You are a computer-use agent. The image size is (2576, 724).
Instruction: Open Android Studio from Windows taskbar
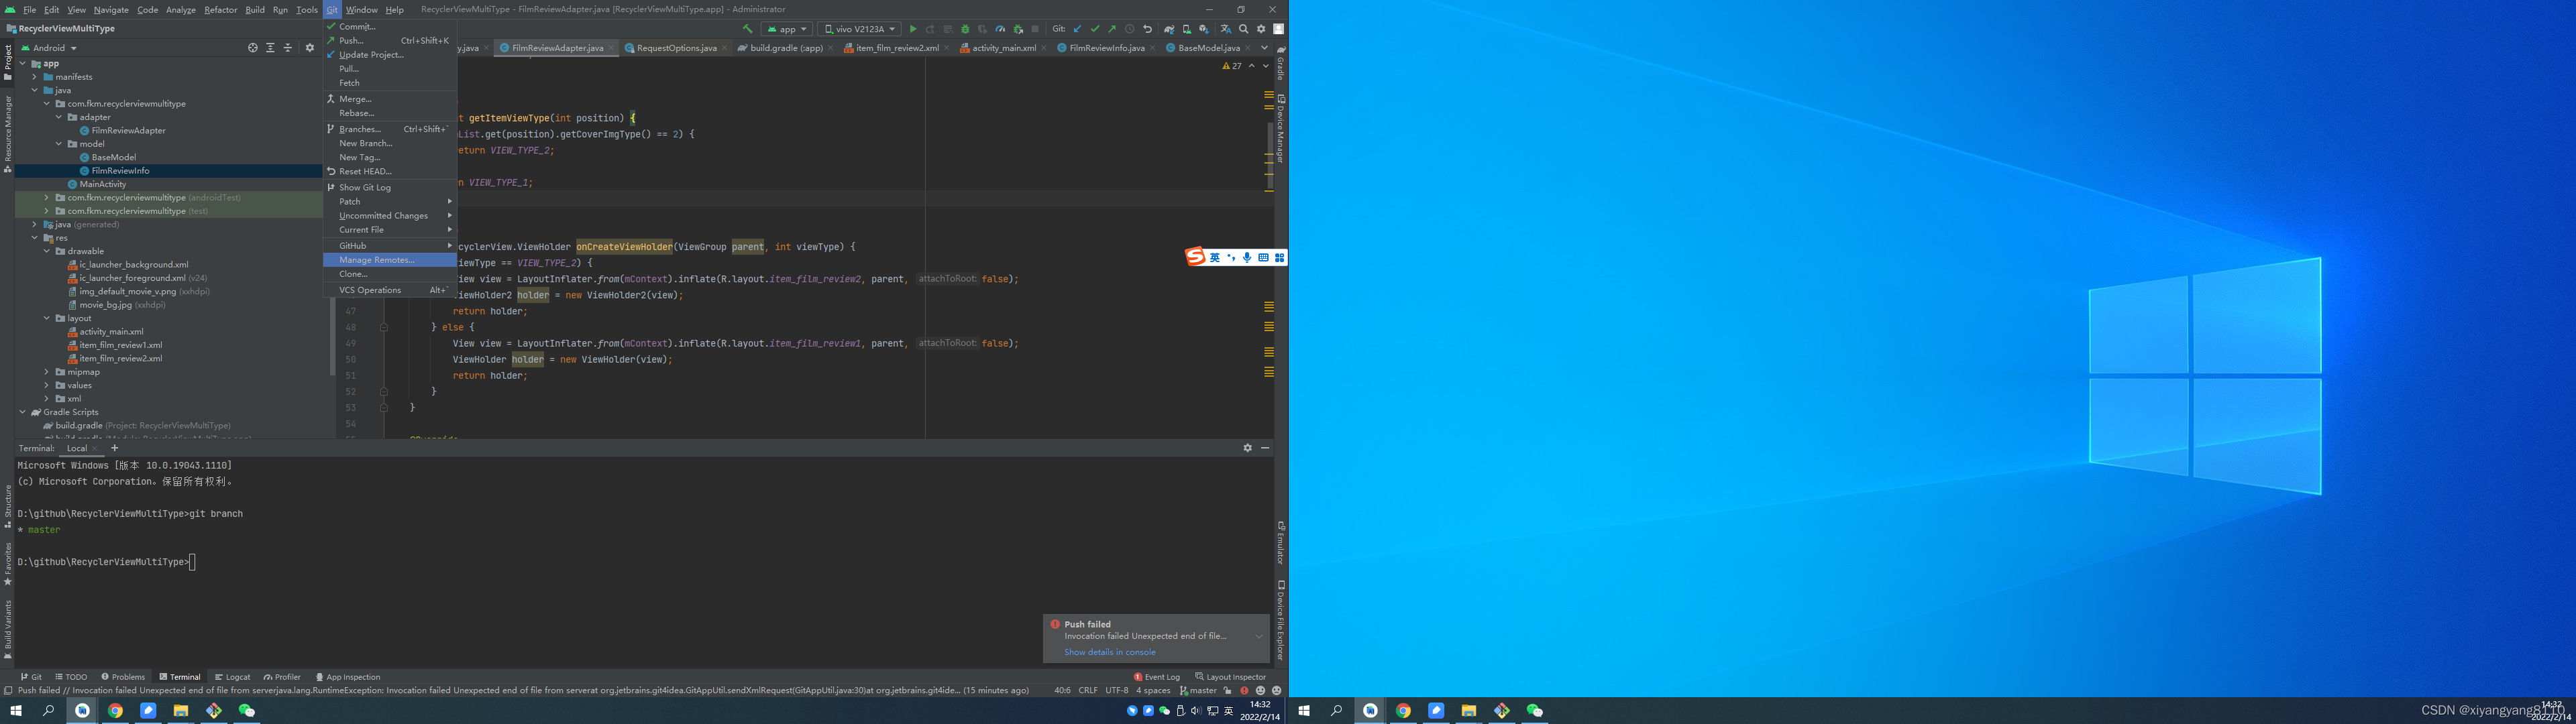83,710
